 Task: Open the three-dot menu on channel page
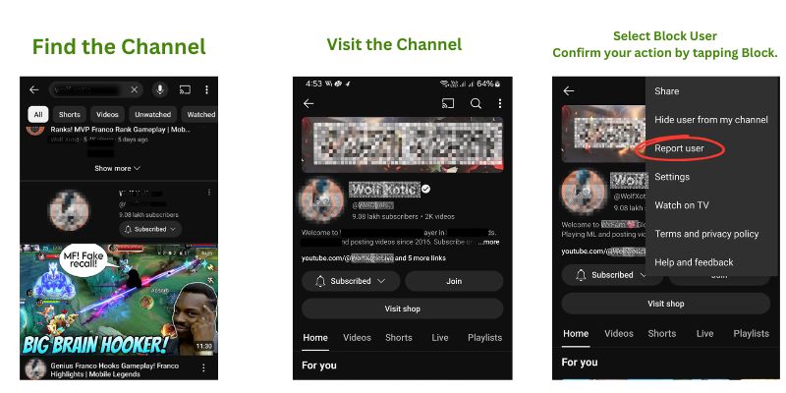tap(499, 104)
